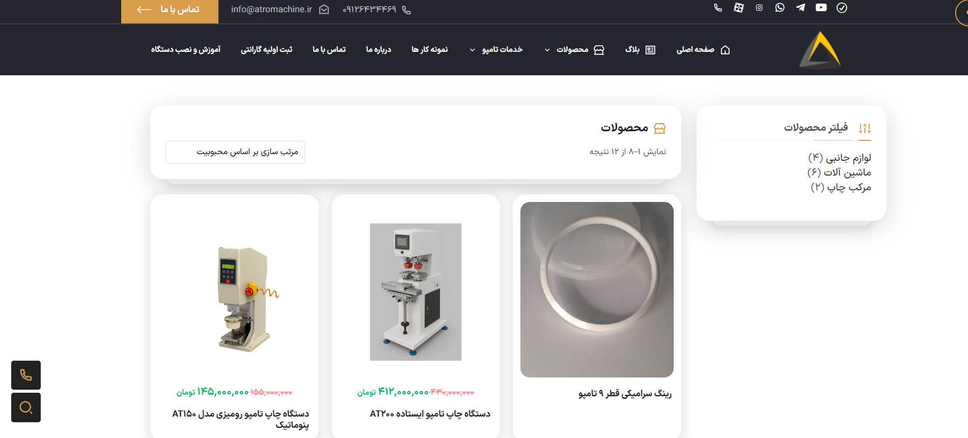Screen dimensions: 968x438
Task: Open the Aparat video channel icon
Action: click(x=738, y=8)
